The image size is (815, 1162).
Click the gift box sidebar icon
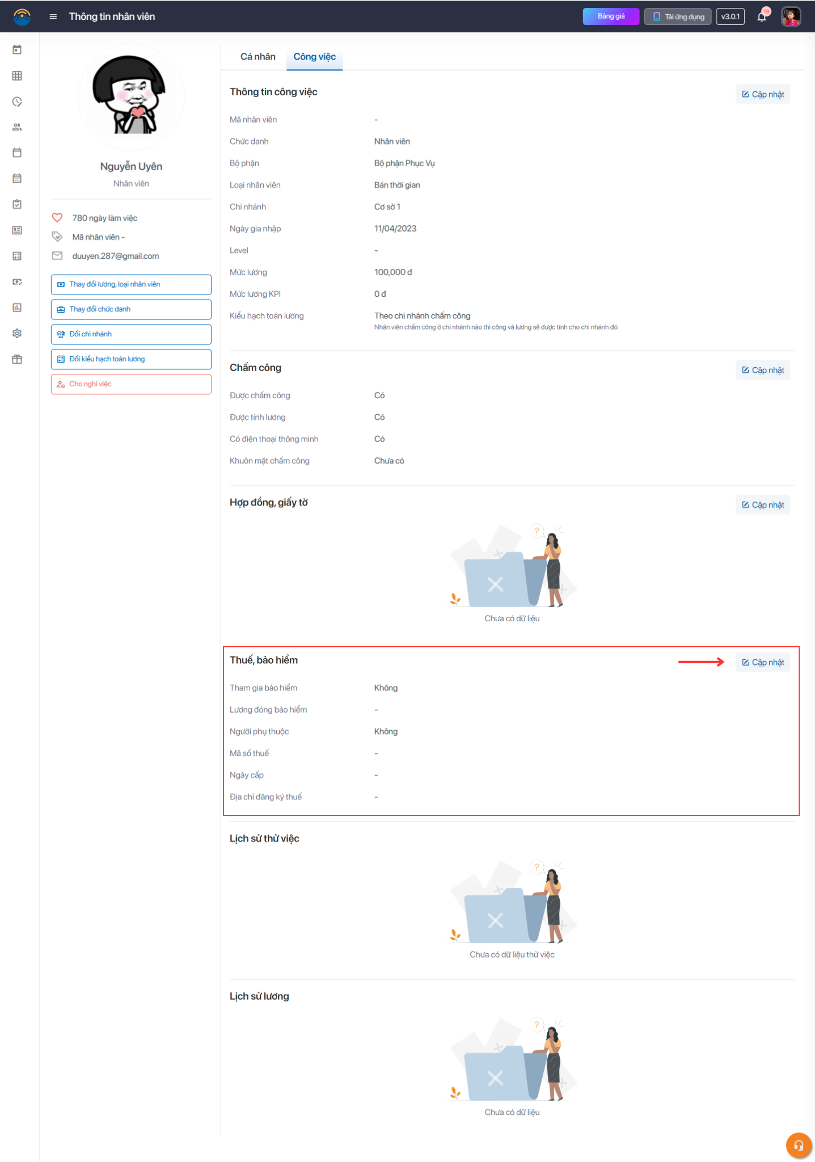17,359
